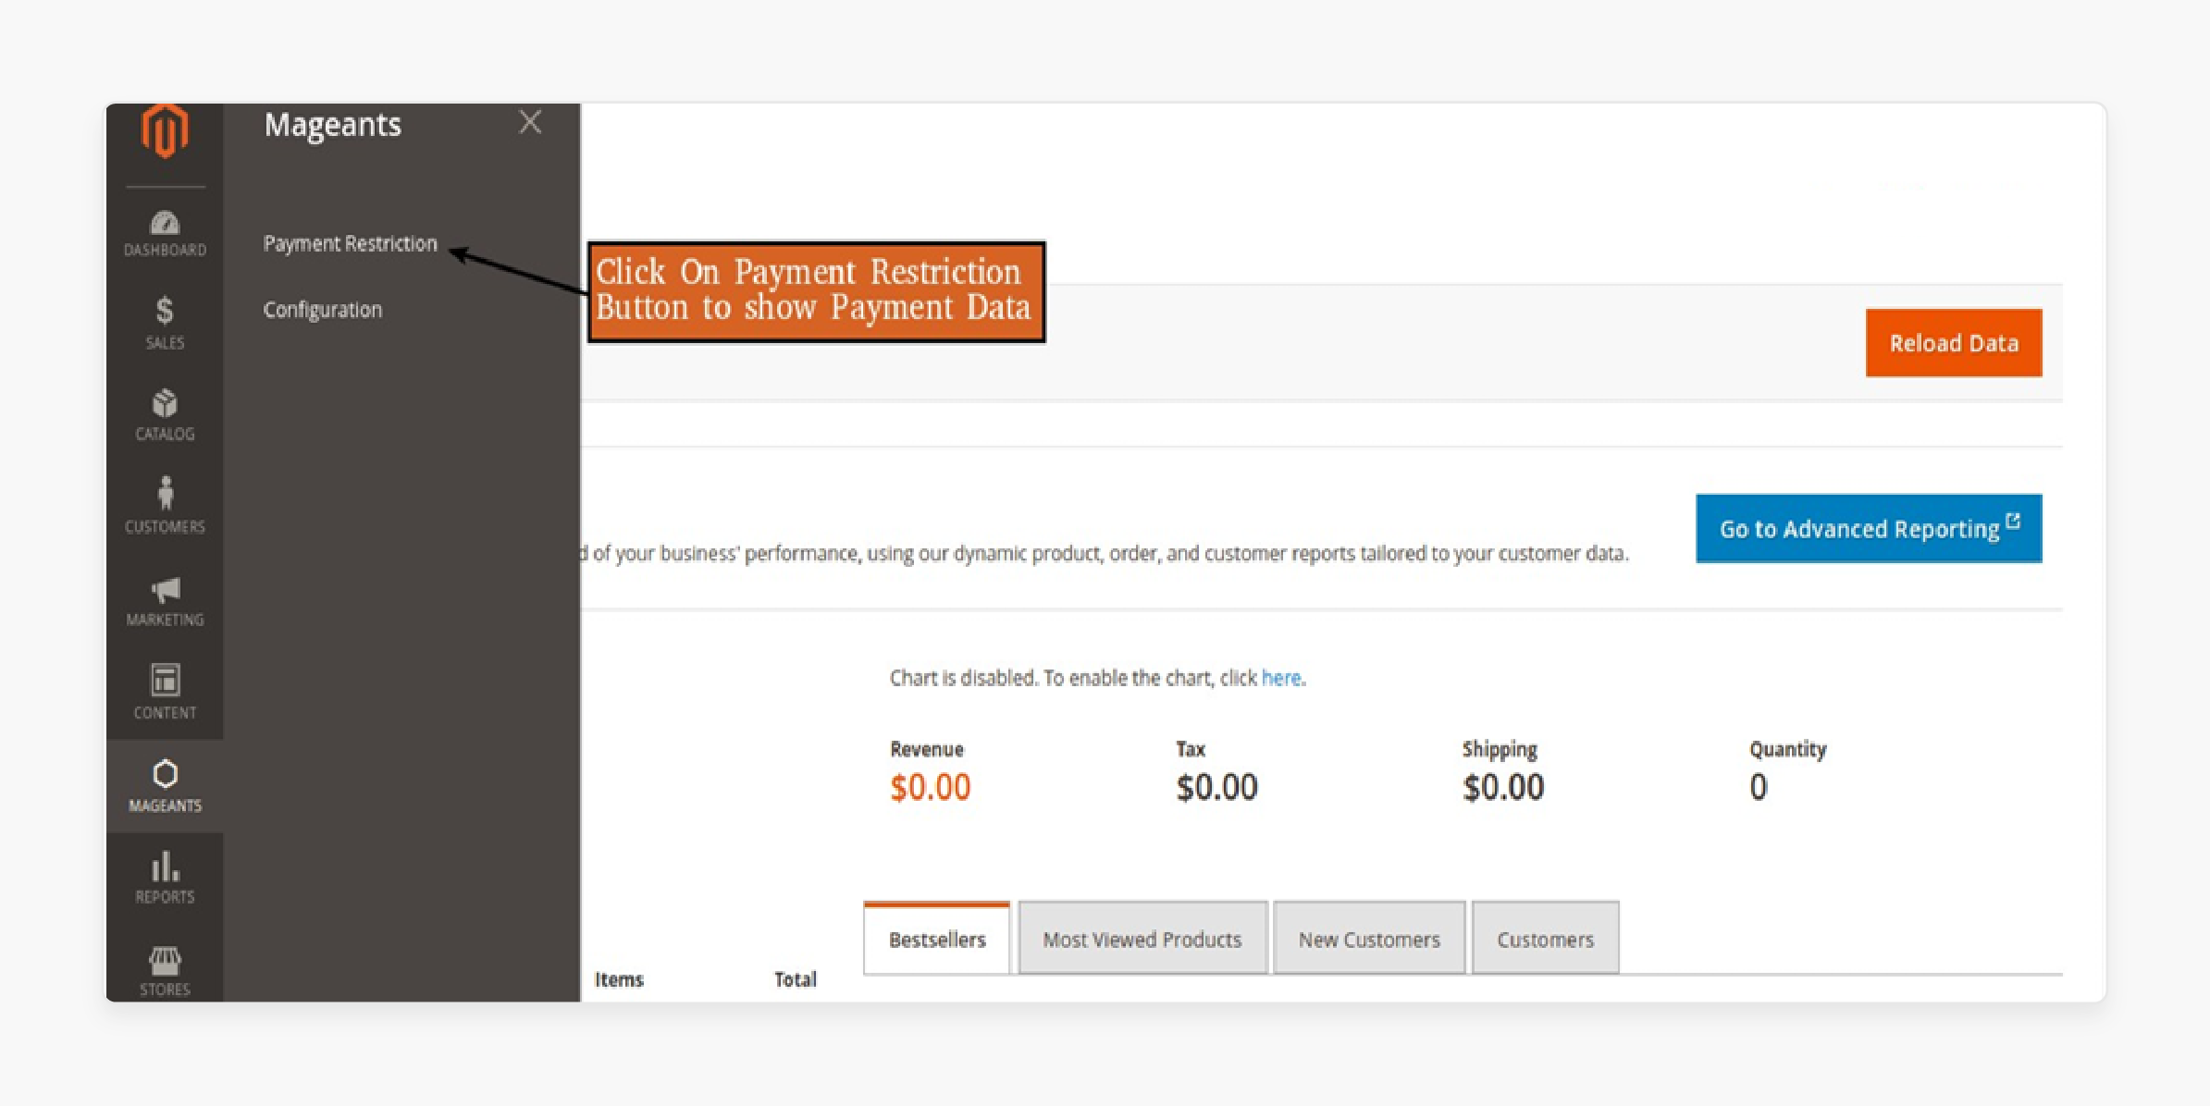Click the Reload Data button
Screen dimensions: 2210x1106
(1954, 343)
